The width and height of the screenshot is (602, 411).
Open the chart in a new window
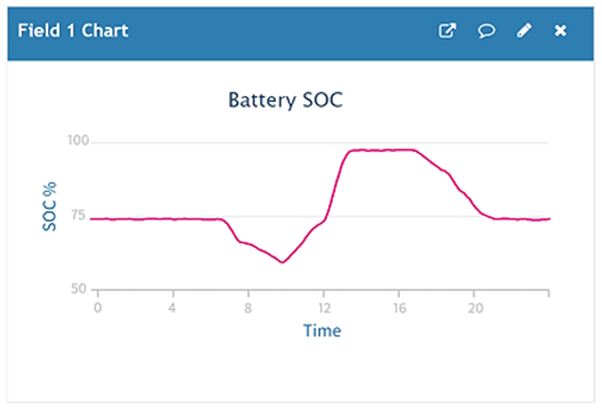[447, 30]
